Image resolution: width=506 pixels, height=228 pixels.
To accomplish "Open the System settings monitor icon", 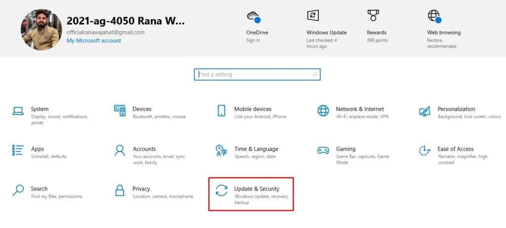I will coord(18,110).
